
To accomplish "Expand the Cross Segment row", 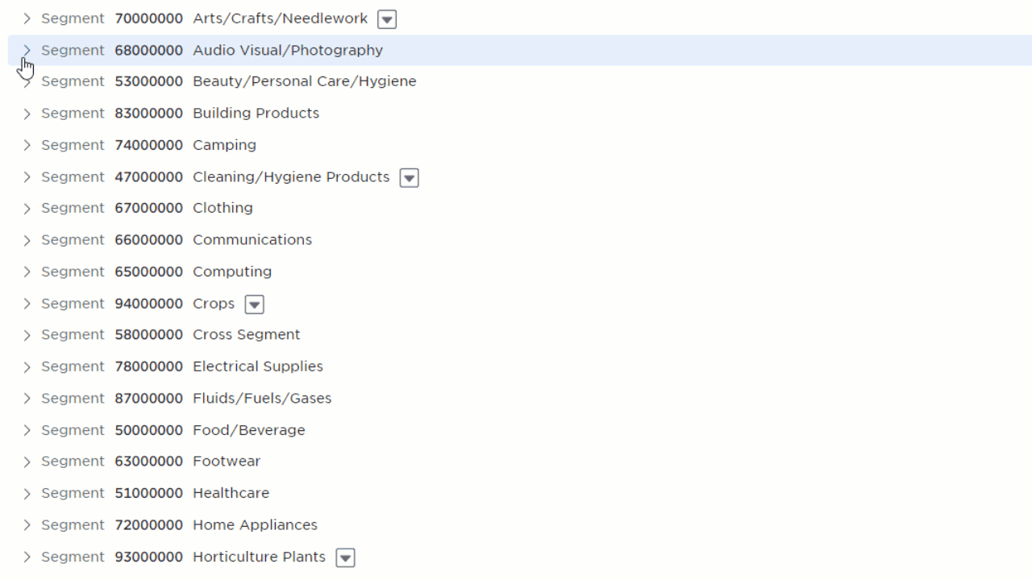I will [27, 334].
